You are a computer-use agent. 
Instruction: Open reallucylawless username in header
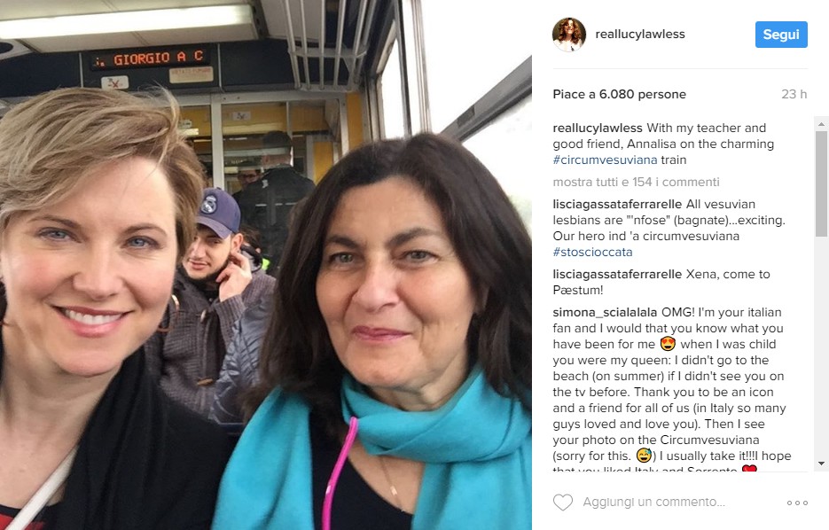click(640, 35)
